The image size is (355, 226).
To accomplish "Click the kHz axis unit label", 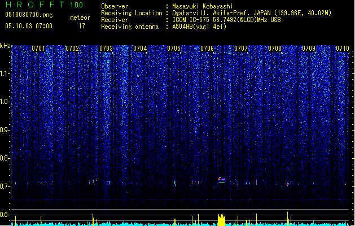I will pyautogui.click(x=5, y=46).
